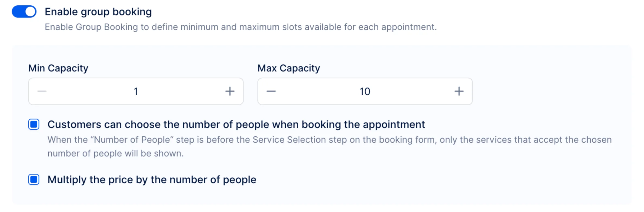This screenshot has width=644, height=212.
Task: Click the Enable Group Booking description text
Action: [x=240, y=27]
